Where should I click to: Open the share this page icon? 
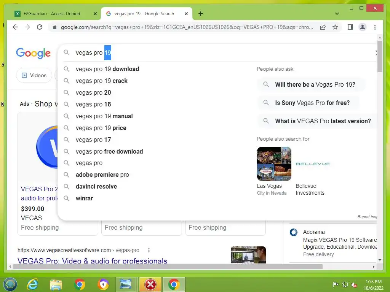coord(323,27)
